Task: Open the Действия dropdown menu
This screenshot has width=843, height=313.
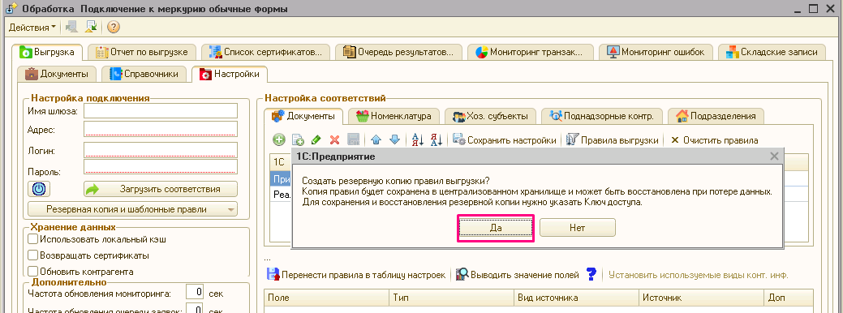Action: pos(32,27)
